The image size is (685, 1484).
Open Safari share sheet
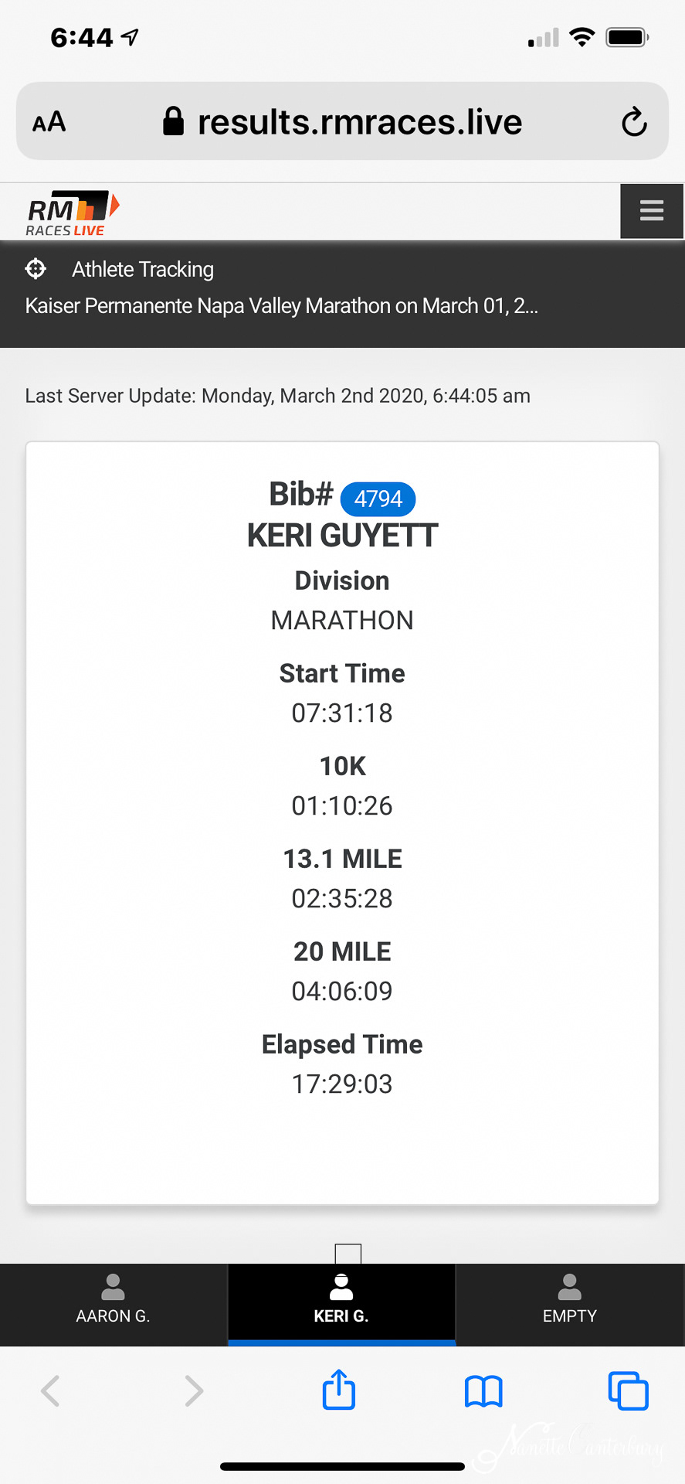[x=339, y=1390]
